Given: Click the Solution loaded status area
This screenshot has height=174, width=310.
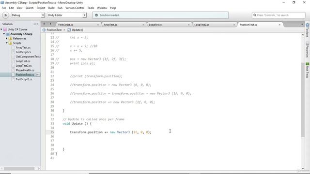Looking at the screenshot, I should point(160,15).
